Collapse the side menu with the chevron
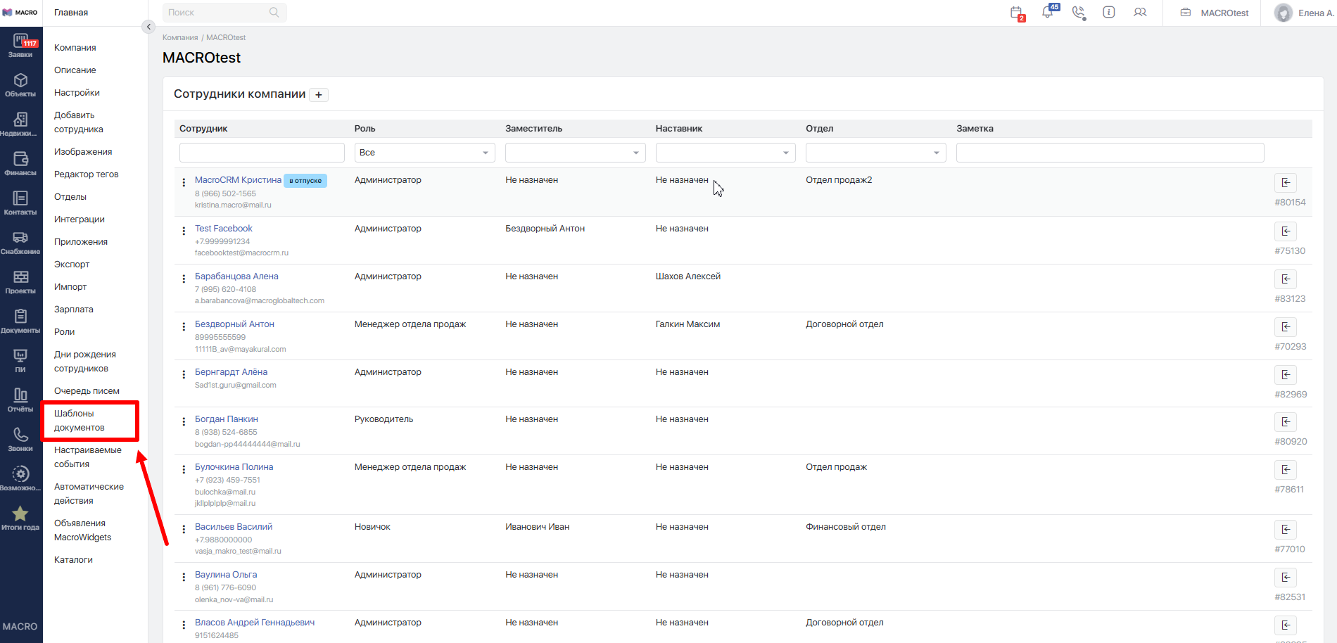Screen dimensions: 1337x643 [148, 27]
